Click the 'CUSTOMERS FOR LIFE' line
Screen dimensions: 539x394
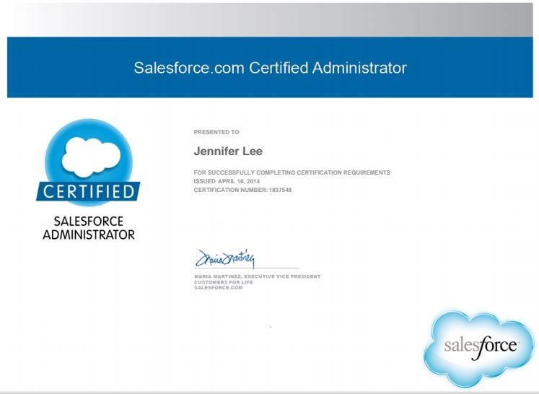click(224, 282)
